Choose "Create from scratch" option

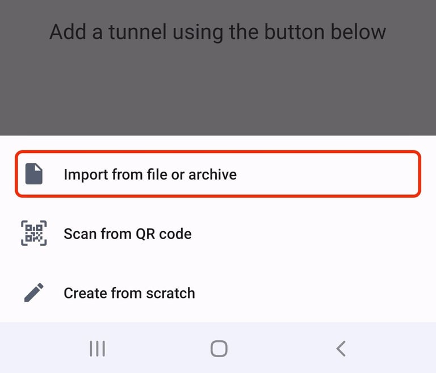pyautogui.click(x=129, y=293)
